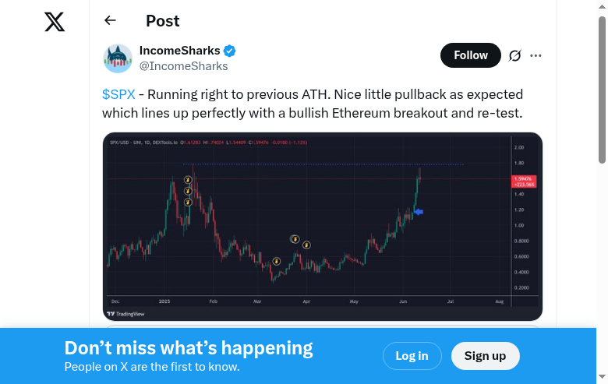Click the X logo home icon
Viewport: 608px width, 384px height.
[x=55, y=22]
